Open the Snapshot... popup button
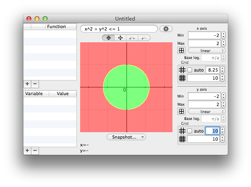The height and width of the screenshot is (187, 251). [126, 137]
